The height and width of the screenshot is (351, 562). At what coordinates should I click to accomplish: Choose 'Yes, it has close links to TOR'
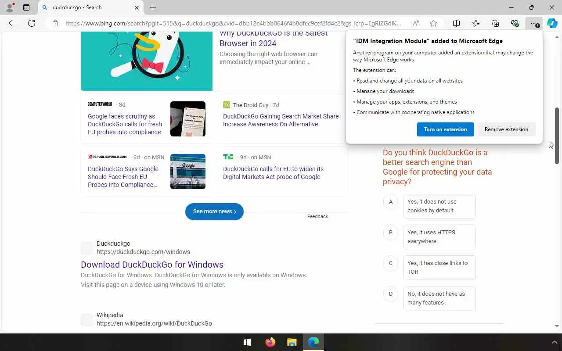pos(440,268)
